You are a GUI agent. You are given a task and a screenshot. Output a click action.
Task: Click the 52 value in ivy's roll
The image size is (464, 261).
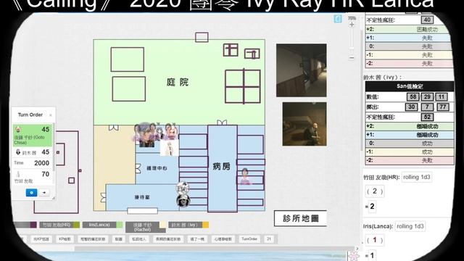click(x=427, y=117)
